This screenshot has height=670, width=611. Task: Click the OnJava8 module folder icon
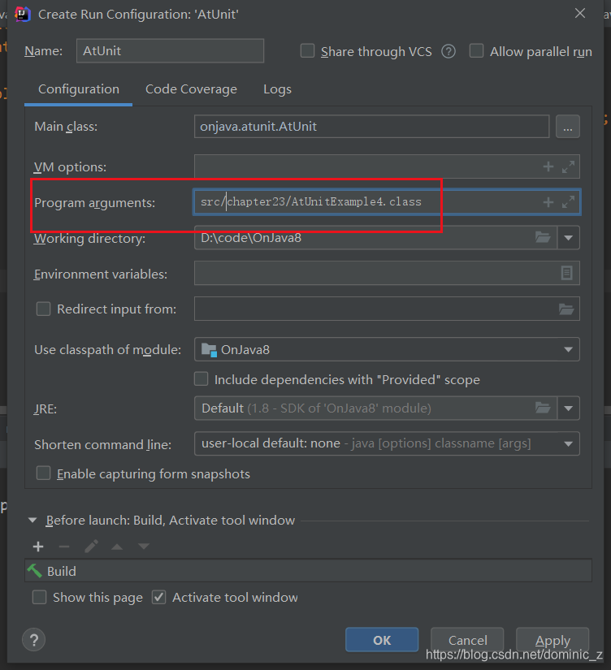209,350
